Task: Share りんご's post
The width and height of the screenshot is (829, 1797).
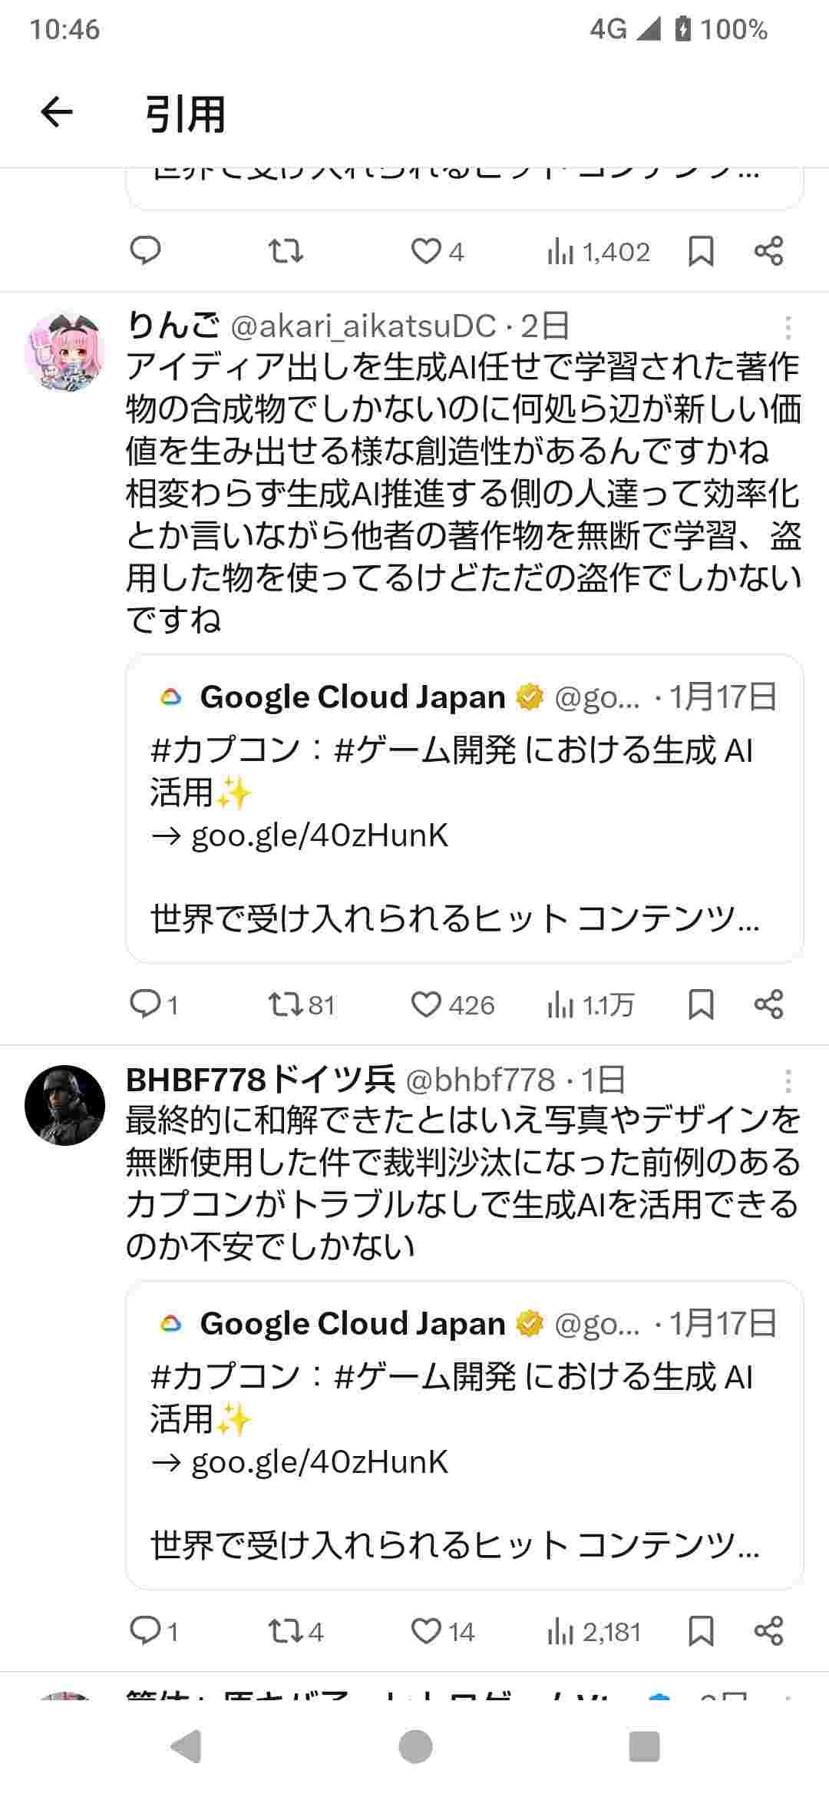Action: [x=768, y=1004]
